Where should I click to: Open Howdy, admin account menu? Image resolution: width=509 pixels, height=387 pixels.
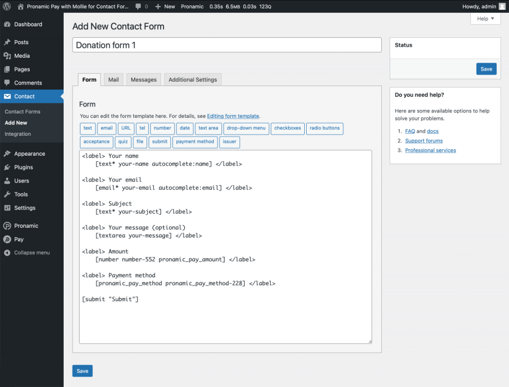(484, 6)
